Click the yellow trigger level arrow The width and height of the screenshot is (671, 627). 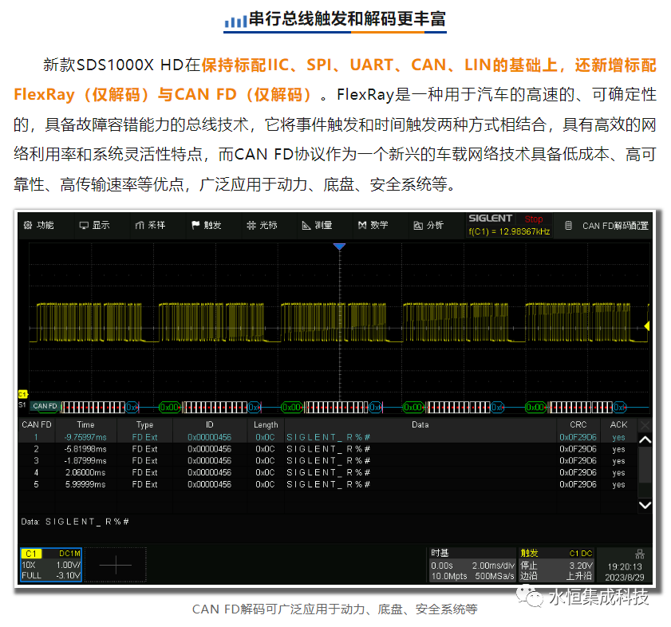[x=646, y=326]
